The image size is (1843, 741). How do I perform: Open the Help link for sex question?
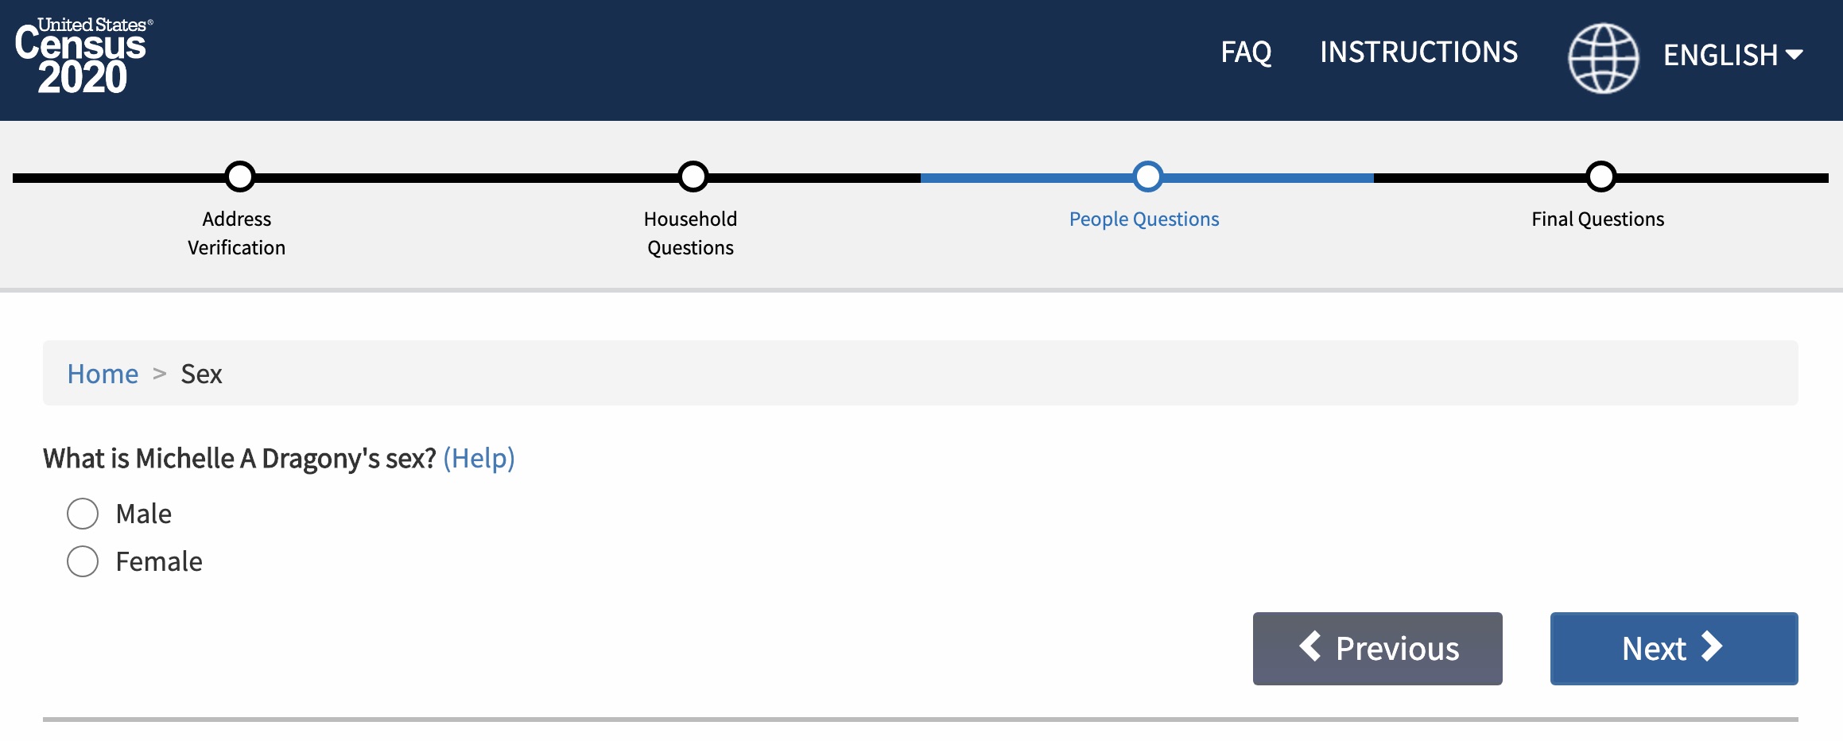[479, 458]
